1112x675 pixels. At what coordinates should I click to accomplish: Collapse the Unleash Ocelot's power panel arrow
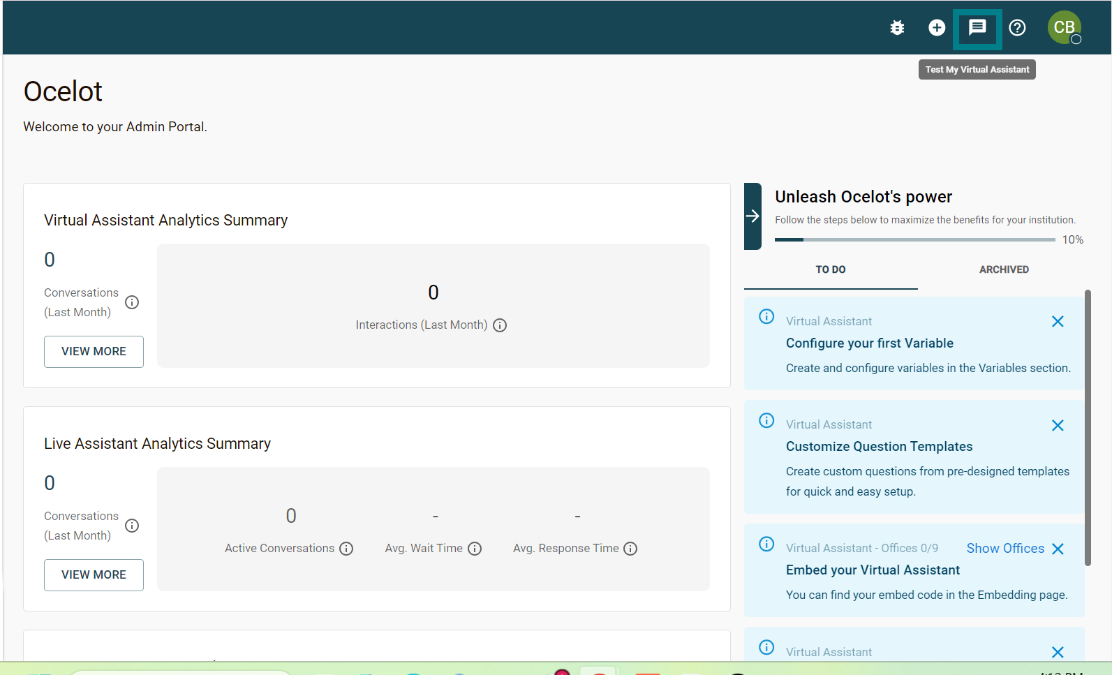pos(753,216)
